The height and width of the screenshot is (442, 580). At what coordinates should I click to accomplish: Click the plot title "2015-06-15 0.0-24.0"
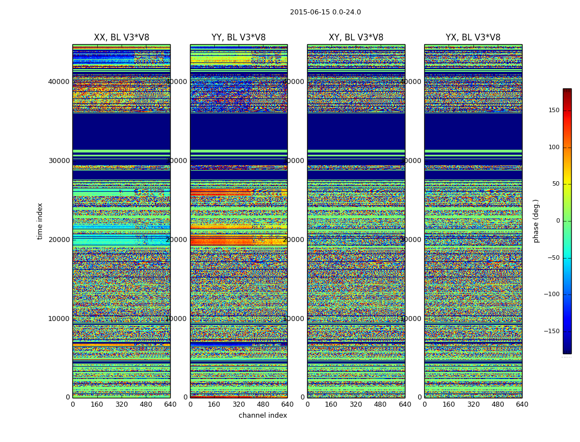[325, 12]
